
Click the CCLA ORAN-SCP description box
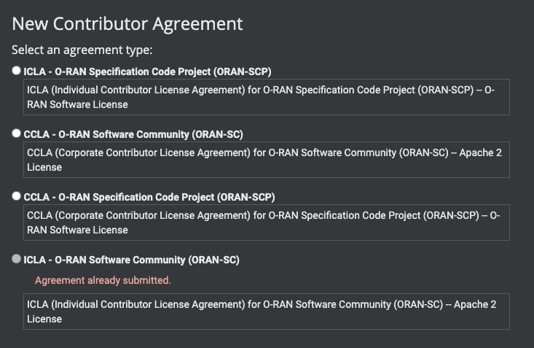tap(267, 223)
